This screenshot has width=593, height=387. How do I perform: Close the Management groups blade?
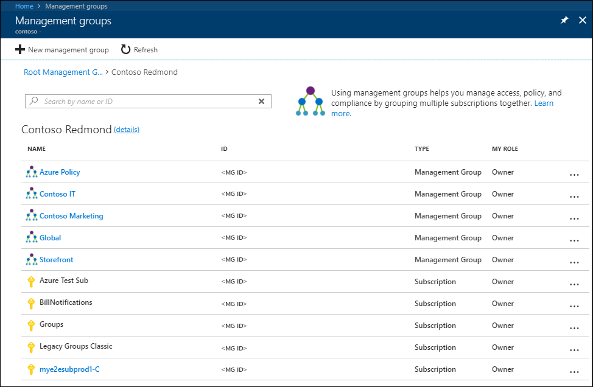(583, 20)
